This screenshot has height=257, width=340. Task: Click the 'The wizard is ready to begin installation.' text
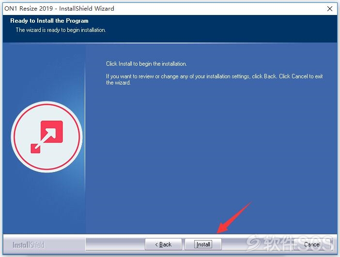[x=61, y=30]
